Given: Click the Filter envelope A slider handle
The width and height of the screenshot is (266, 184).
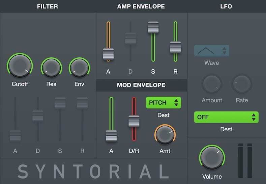Looking at the screenshot, I should [15, 135].
